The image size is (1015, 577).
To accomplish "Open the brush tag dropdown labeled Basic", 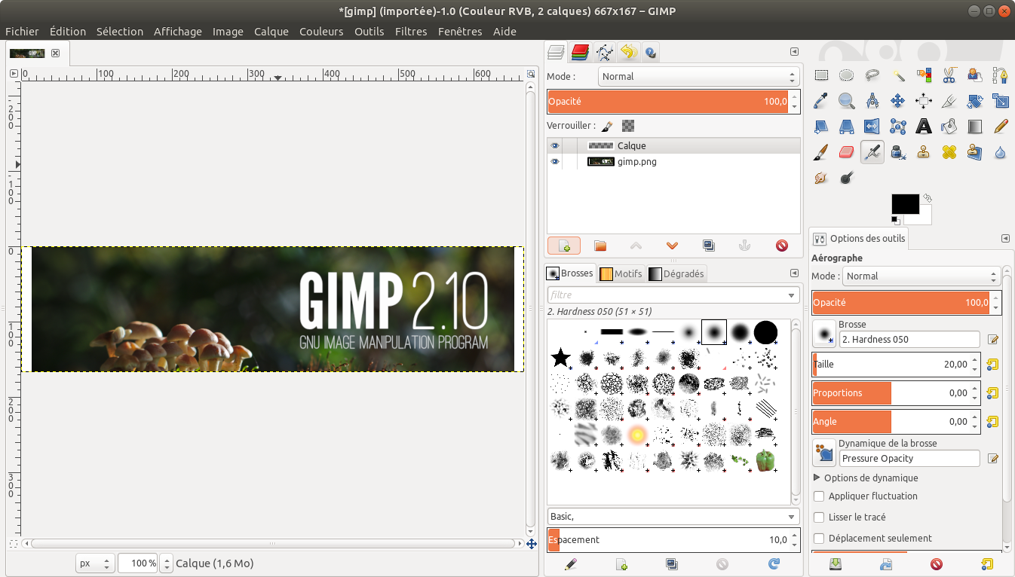I will pyautogui.click(x=673, y=516).
